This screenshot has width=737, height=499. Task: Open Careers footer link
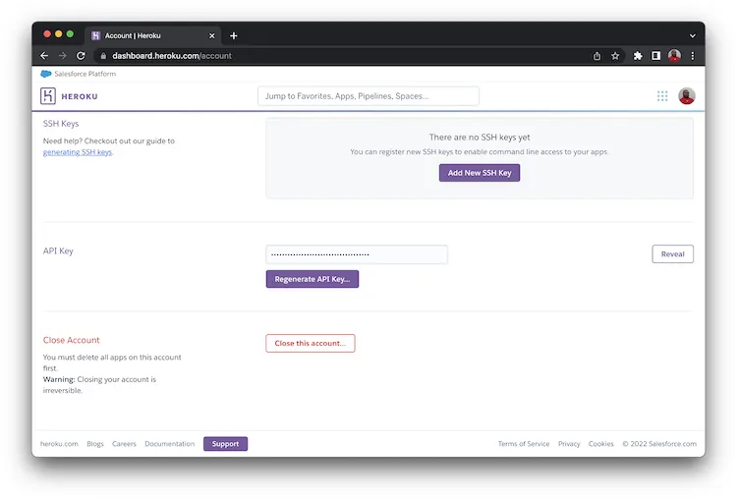click(x=124, y=444)
